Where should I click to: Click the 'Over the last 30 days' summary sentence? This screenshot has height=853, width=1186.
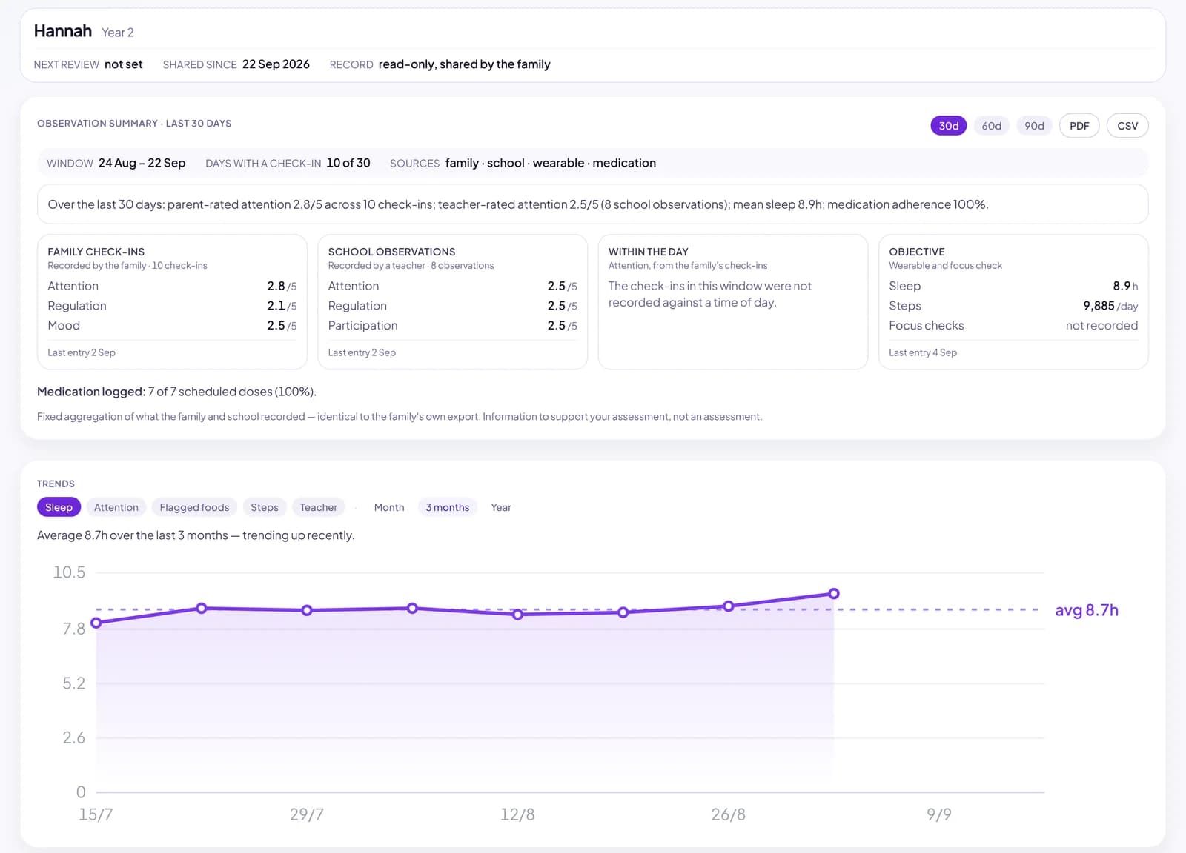[518, 204]
